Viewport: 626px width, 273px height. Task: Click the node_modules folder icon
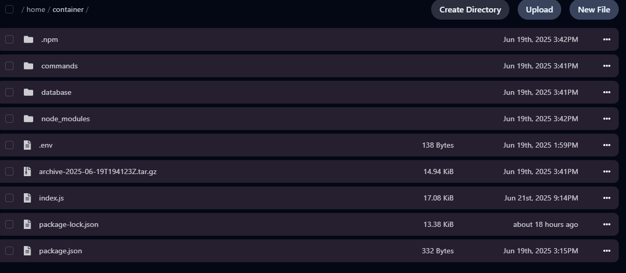[29, 119]
